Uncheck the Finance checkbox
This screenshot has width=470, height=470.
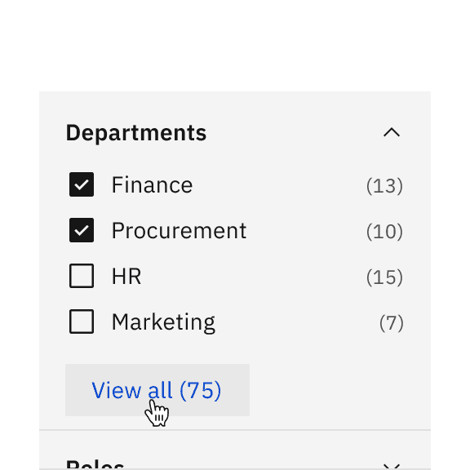click(x=82, y=184)
